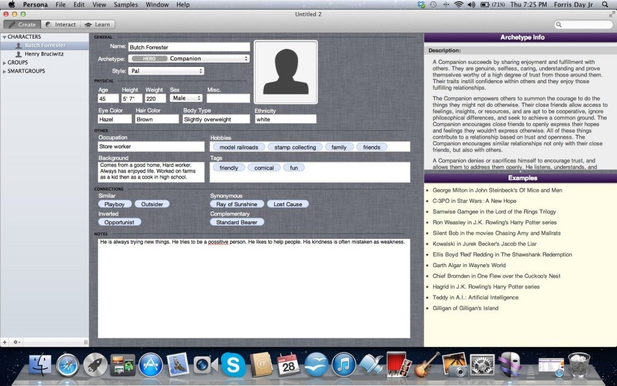Click the volume icon in the menu bar
This screenshot has height=386, width=617.
tap(471, 5)
